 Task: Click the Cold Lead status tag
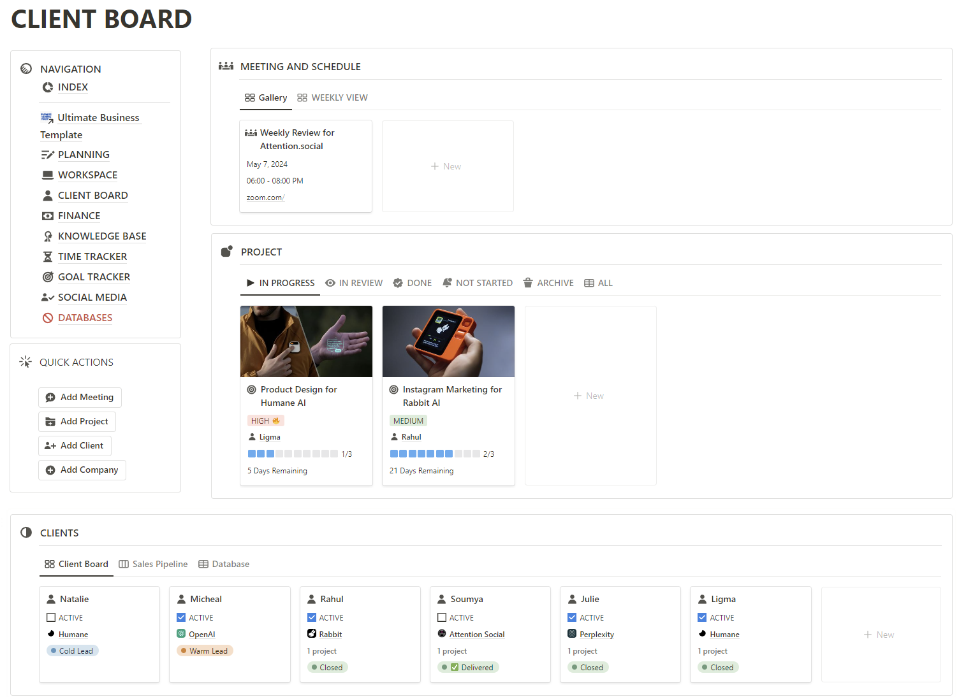(x=73, y=650)
